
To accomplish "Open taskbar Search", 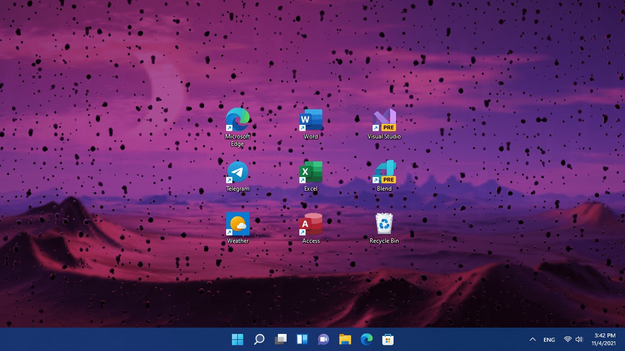I will 259,339.
